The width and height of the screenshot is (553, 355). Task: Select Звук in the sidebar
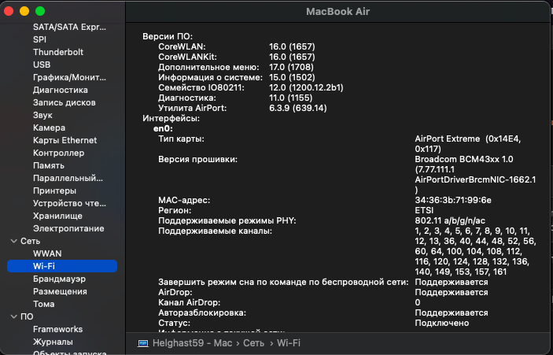pos(42,116)
